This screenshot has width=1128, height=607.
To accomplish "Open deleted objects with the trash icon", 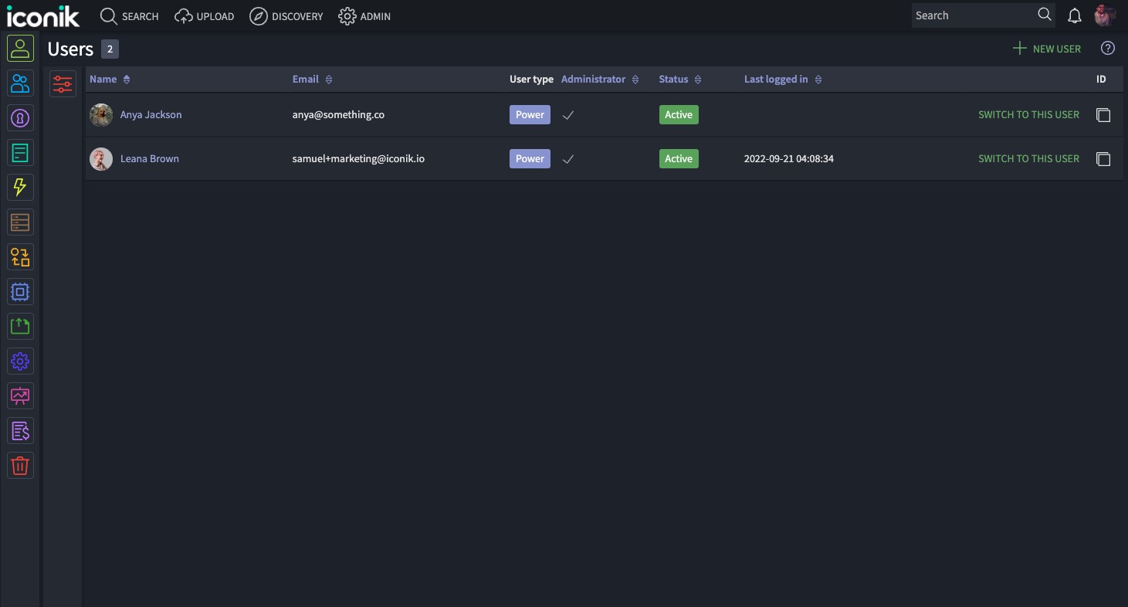I will click(20, 465).
